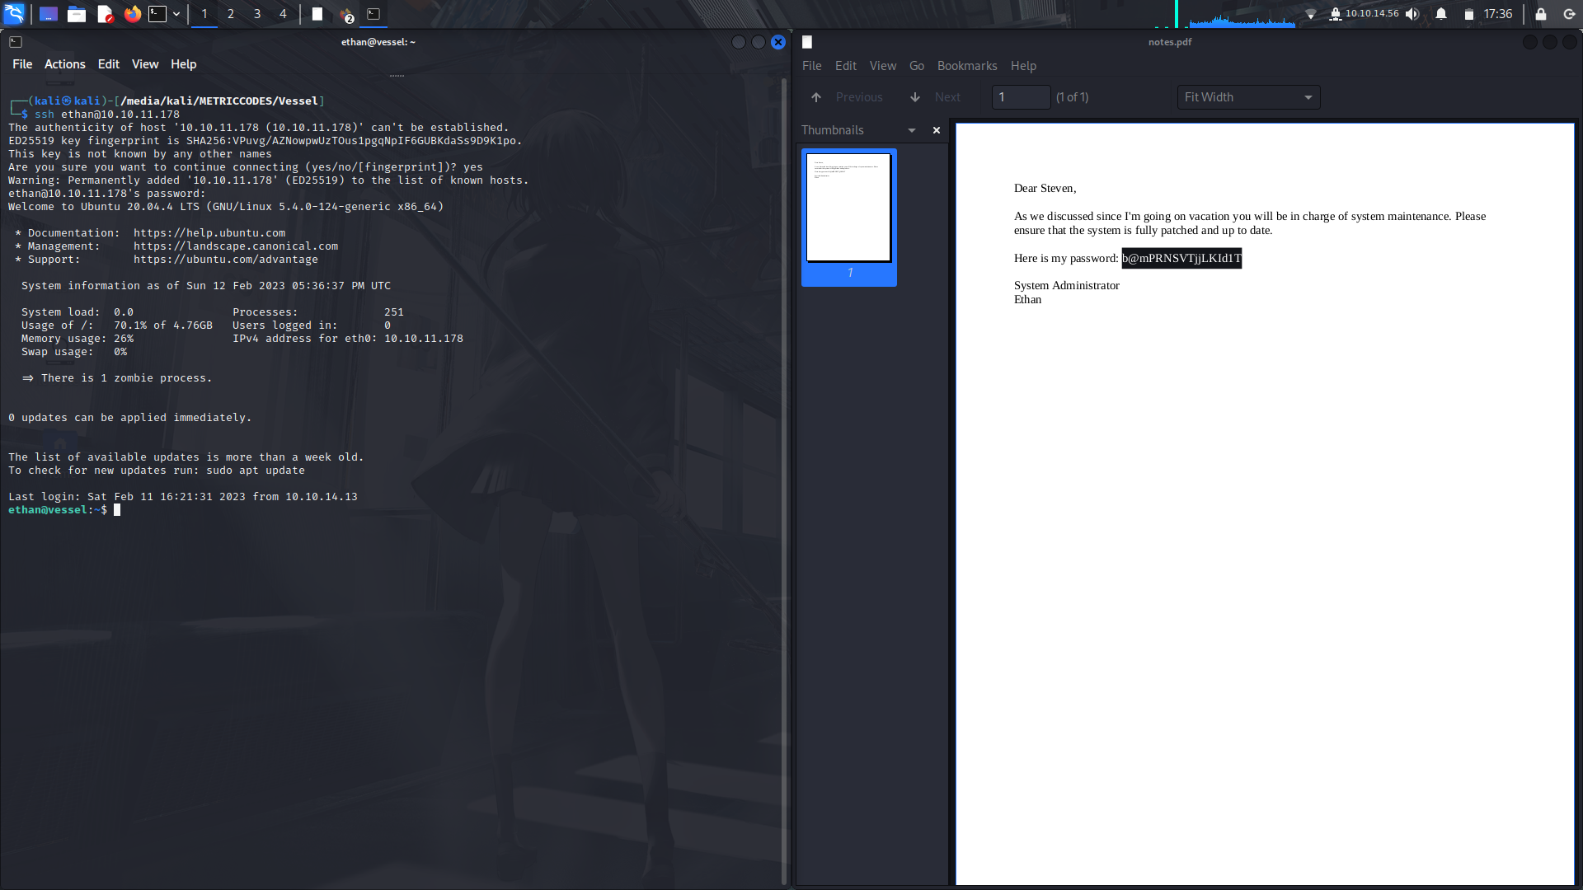This screenshot has width=1583, height=890.
Task: Open the terminal taskbar icon's chevron menu
Action: [176, 13]
